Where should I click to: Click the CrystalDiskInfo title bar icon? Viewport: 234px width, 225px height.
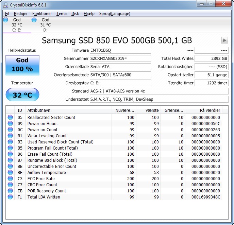point(6,5)
